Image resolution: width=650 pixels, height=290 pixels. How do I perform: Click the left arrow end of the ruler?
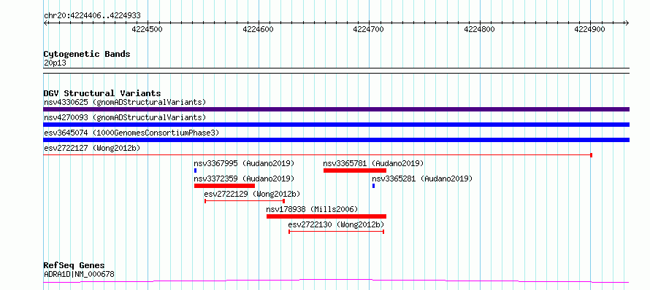[45, 23]
